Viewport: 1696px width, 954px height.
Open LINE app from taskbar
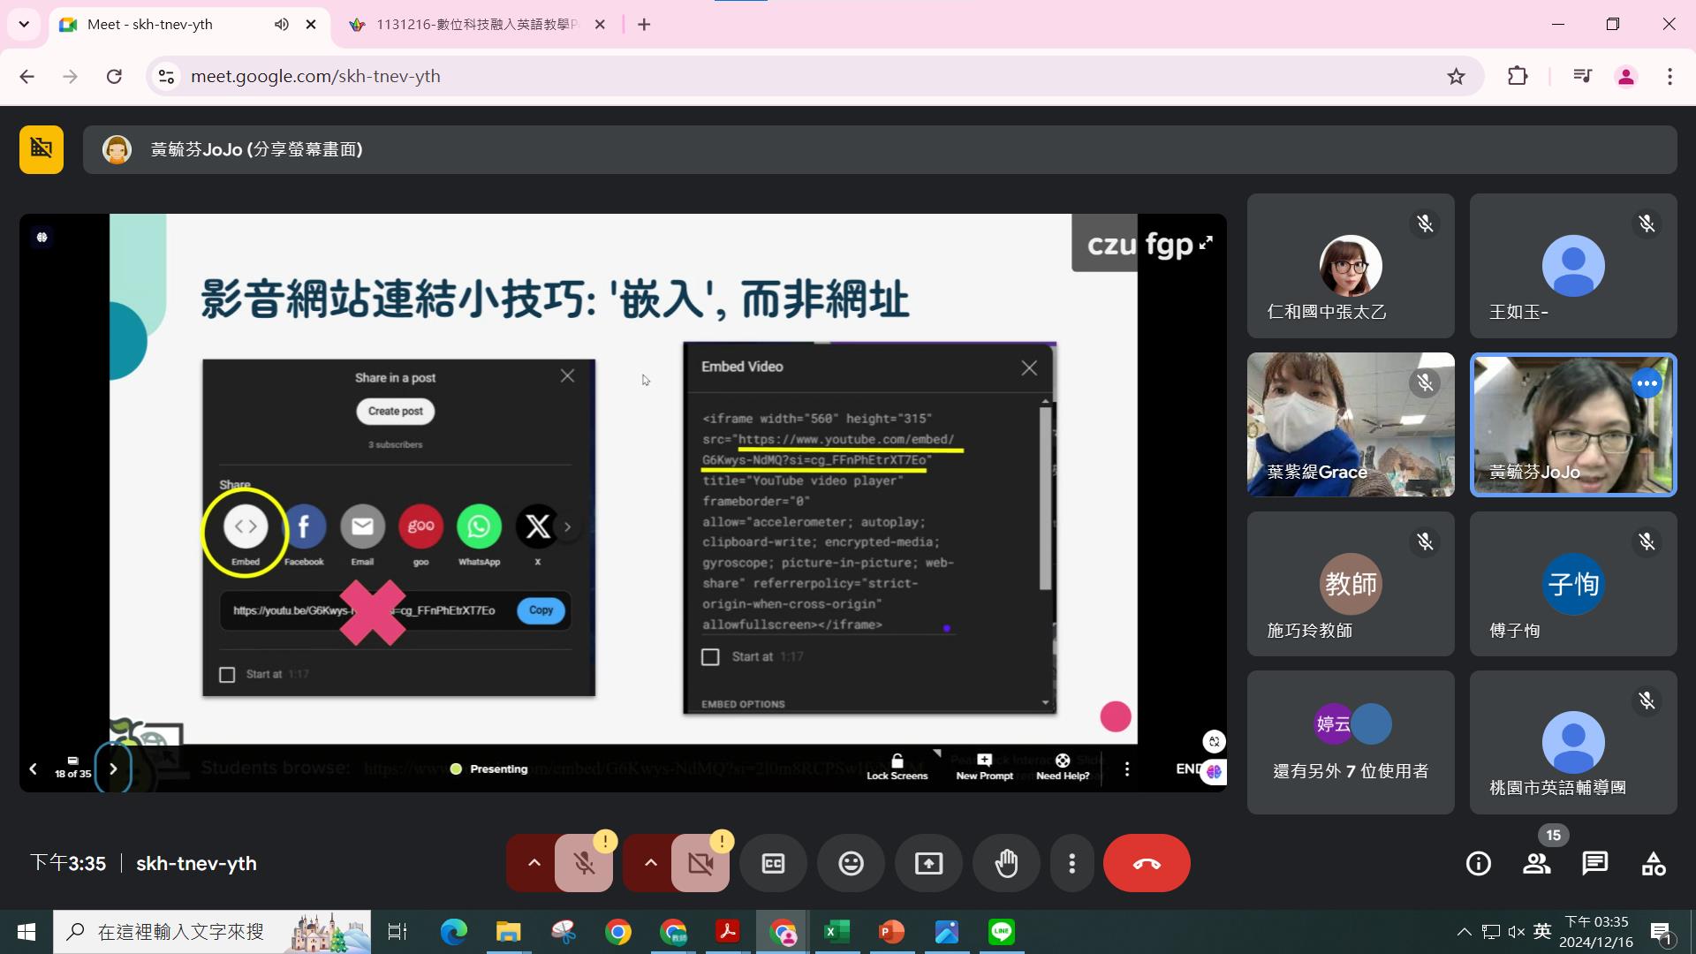[x=1001, y=931]
